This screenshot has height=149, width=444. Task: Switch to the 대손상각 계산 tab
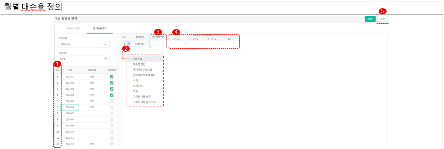(x=74, y=28)
